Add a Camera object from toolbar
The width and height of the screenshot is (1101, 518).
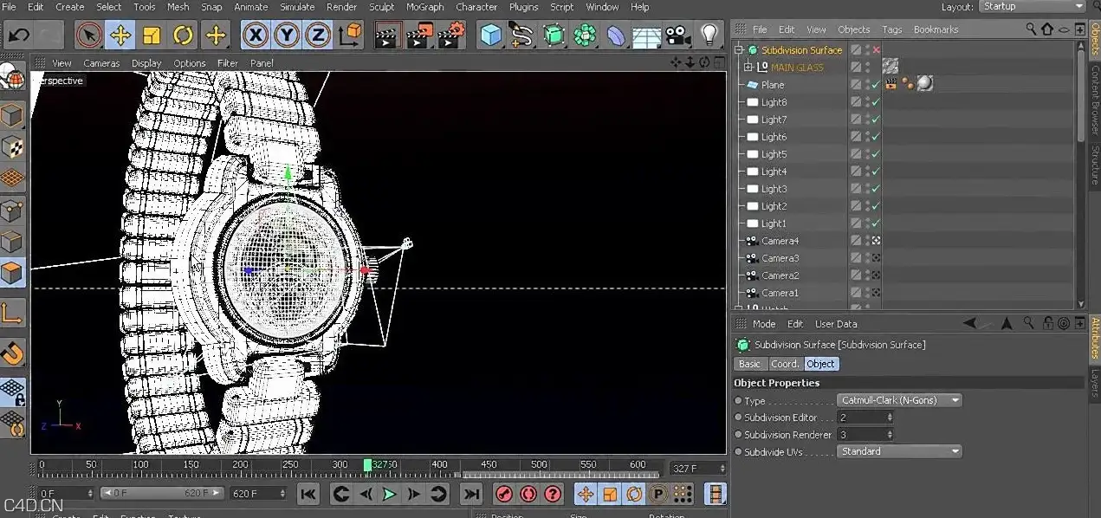pyautogui.click(x=678, y=36)
